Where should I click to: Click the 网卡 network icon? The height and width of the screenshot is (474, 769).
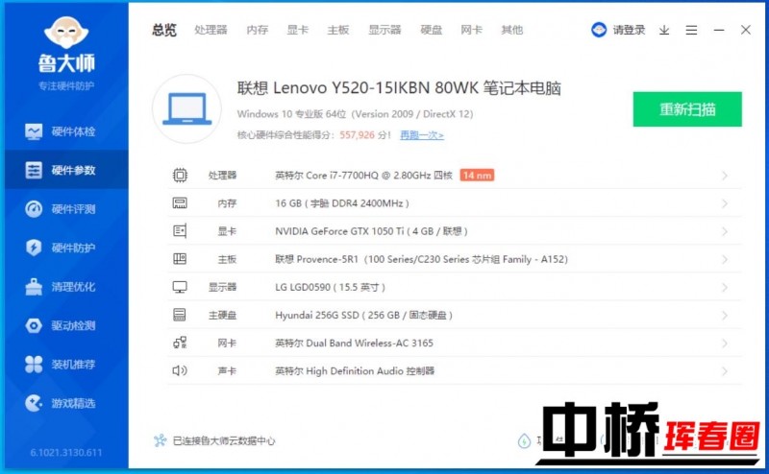(180, 343)
